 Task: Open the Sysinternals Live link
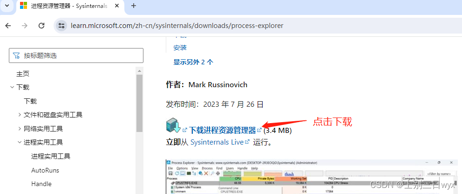coord(217,142)
